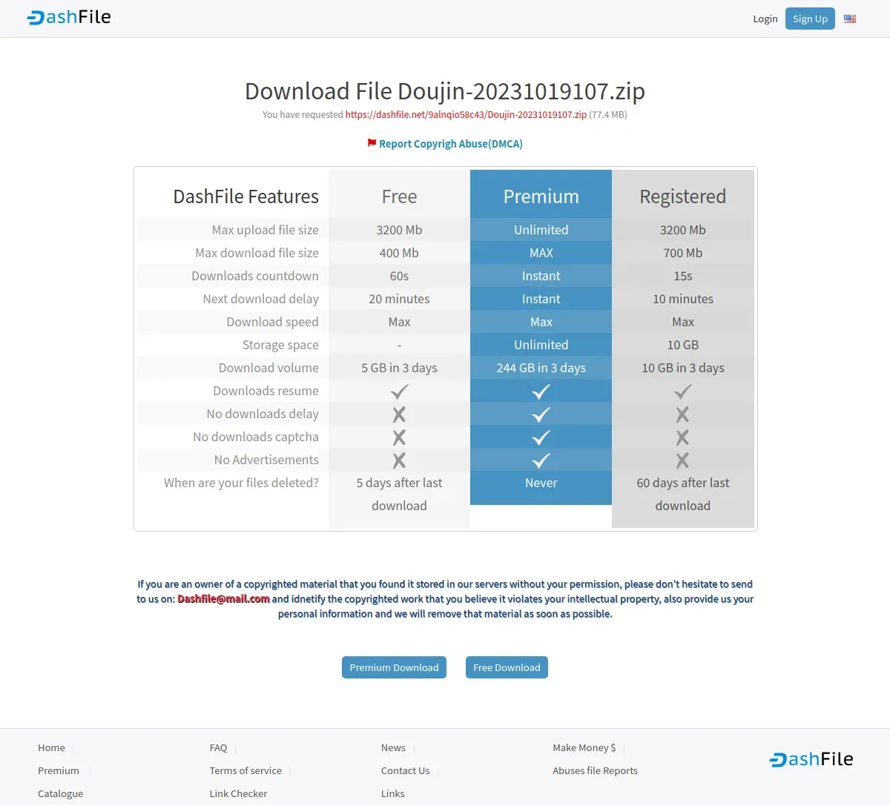Click the '60 days after last download' cell
This screenshot has width=890, height=806.
point(683,494)
